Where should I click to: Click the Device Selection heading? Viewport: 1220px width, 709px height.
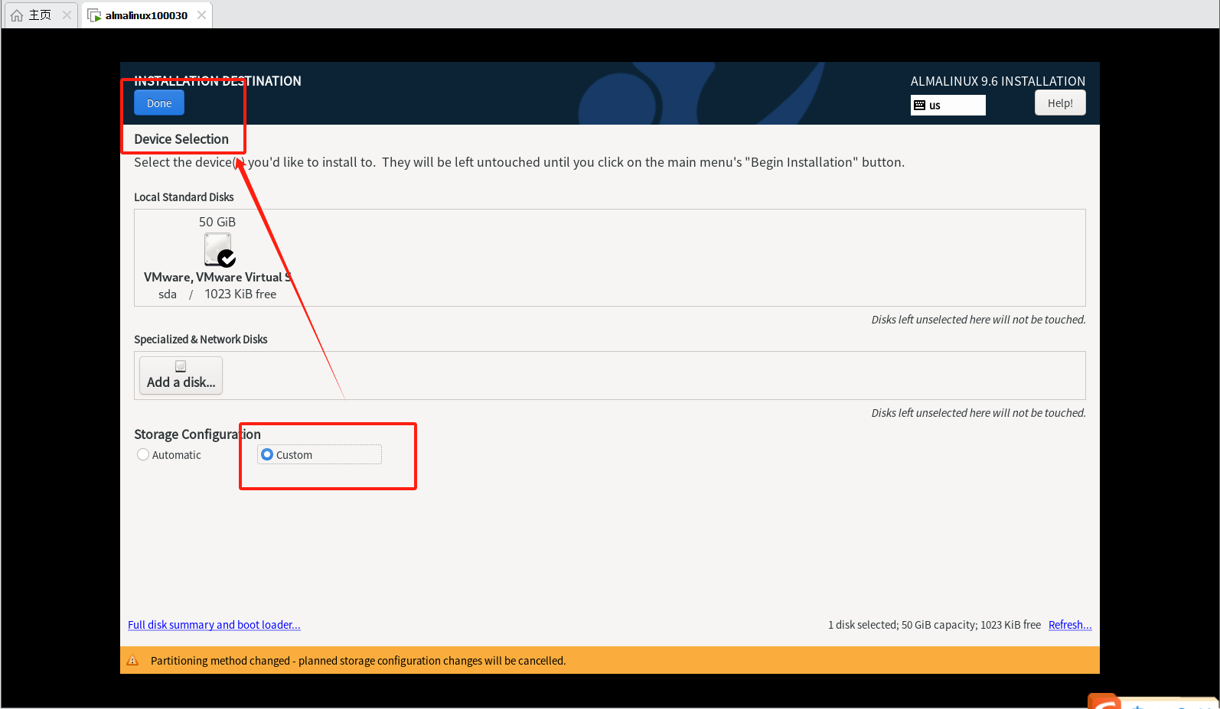[x=181, y=139]
